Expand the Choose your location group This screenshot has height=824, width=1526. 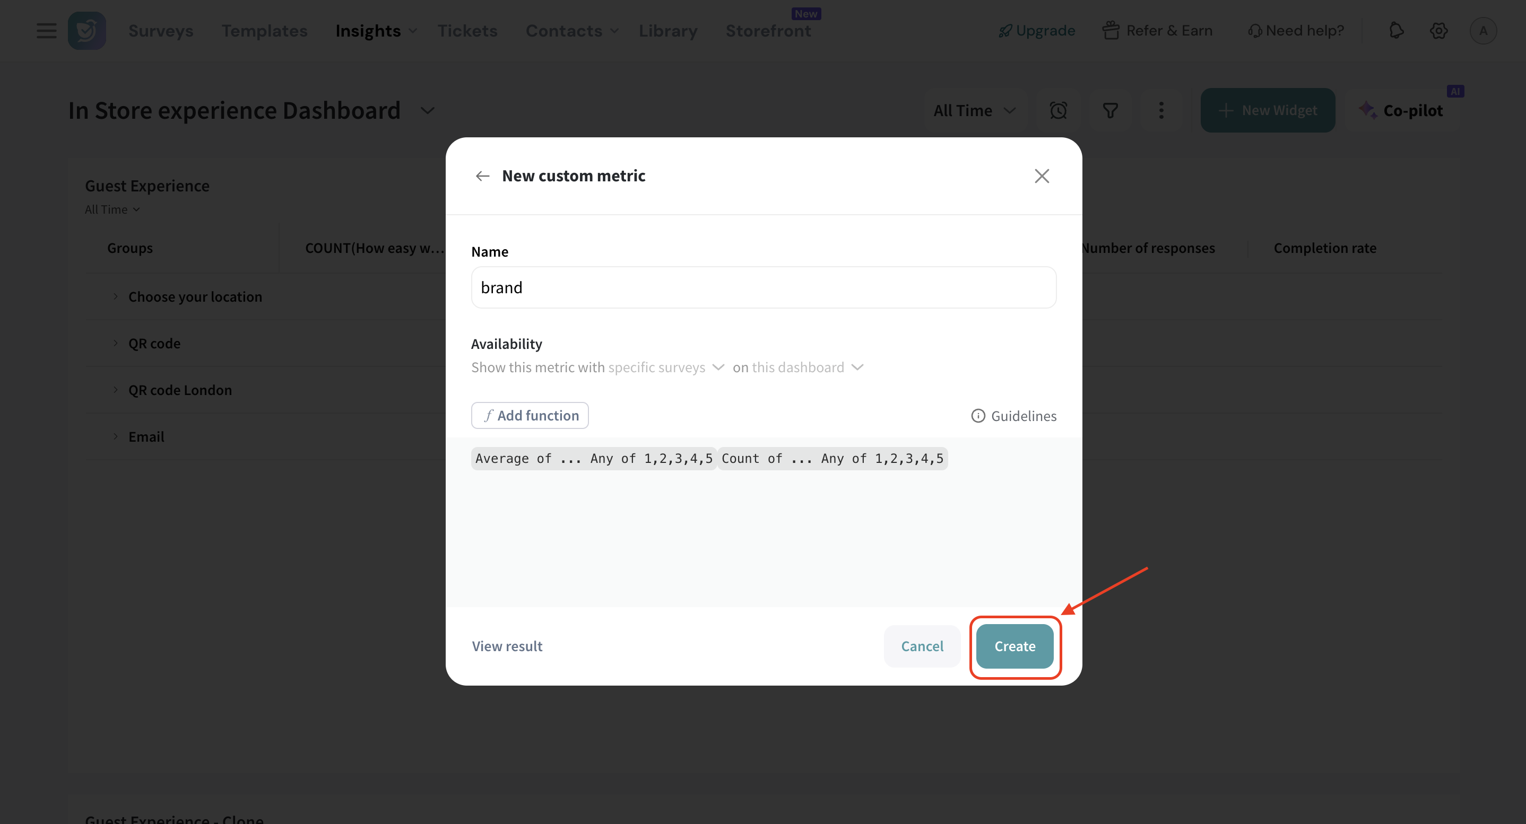[116, 296]
